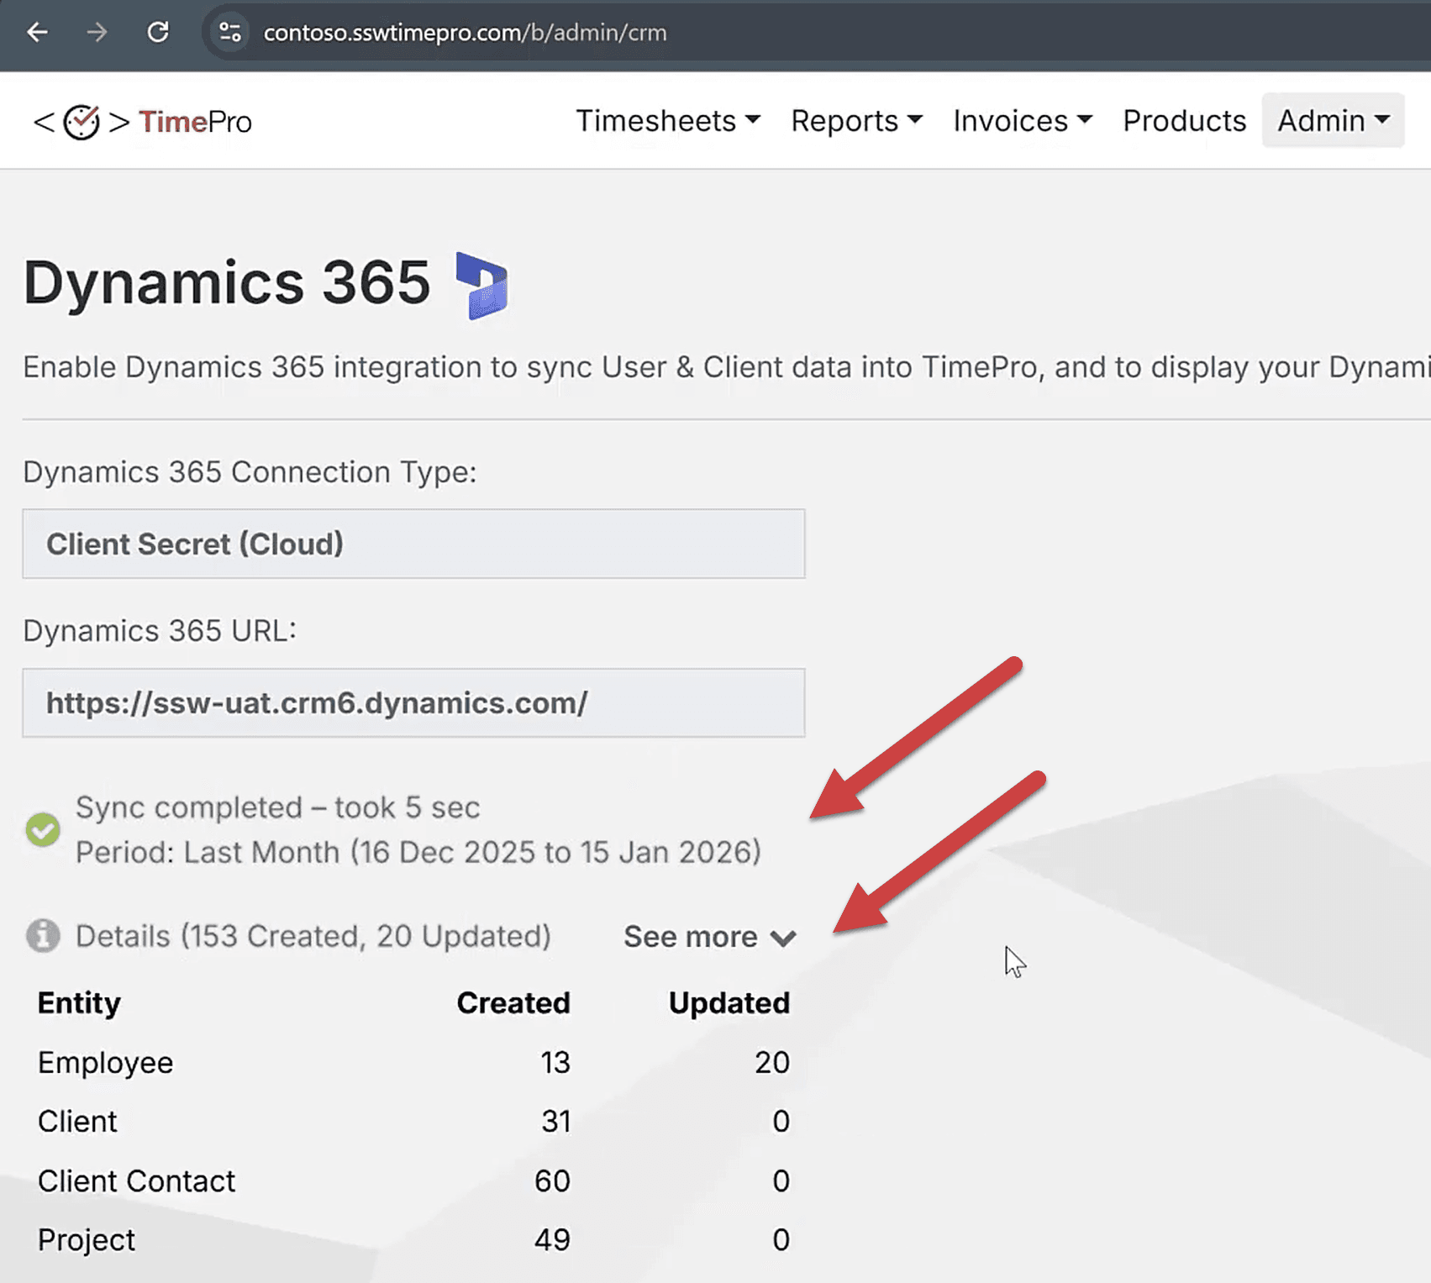The width and height of the screenshot is (1431, 1283).
Task: Go back using browser back arrow
Action: pos(37,33)
